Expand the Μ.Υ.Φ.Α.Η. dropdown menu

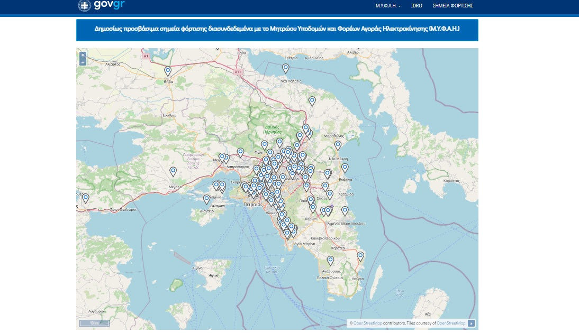388,6
